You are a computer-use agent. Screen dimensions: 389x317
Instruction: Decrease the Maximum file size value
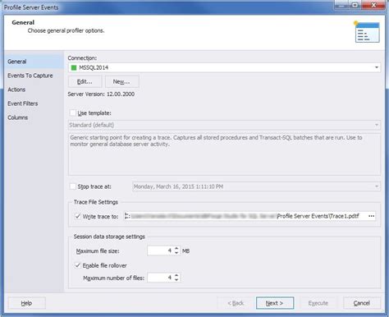click(x=176, y=253)
